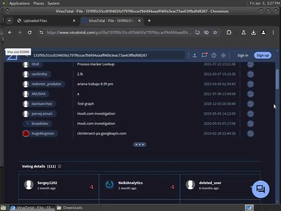Open the rachintha user profile
Image resolution: width=281 pixels, height=211 pixels.
pos(36,74)
